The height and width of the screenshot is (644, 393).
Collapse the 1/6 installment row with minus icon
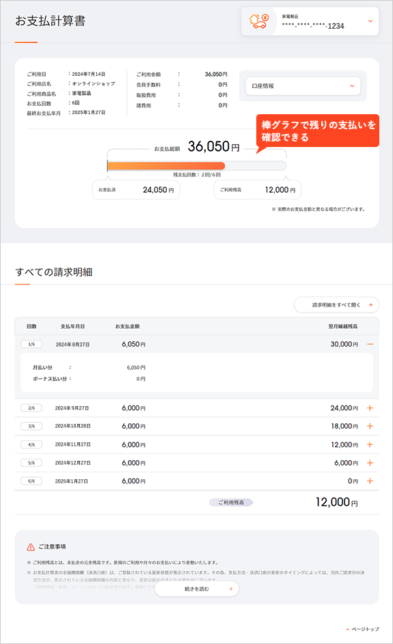point(370,344)
